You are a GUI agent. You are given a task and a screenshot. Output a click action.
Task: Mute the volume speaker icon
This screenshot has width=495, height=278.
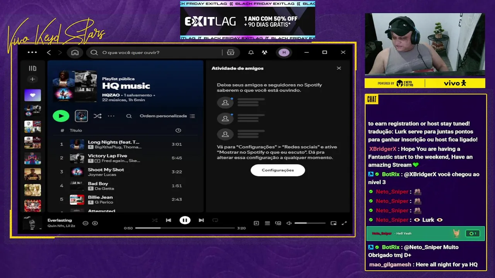pyautogui.click(x=289, y=223)
